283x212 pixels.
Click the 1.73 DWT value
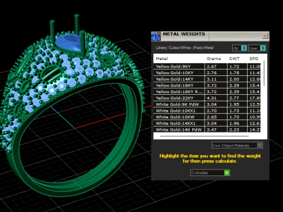click(x=234, y=111)
